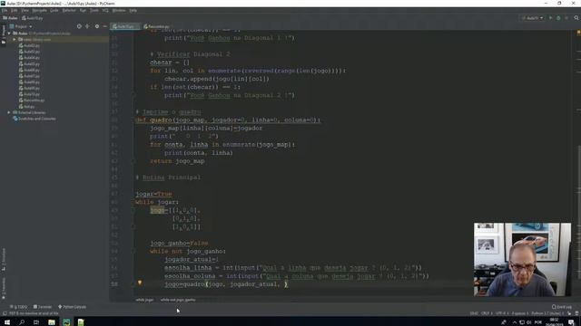Screen dimensions: 581x326
Task: Open the File menu
Action: pos(5,10)
